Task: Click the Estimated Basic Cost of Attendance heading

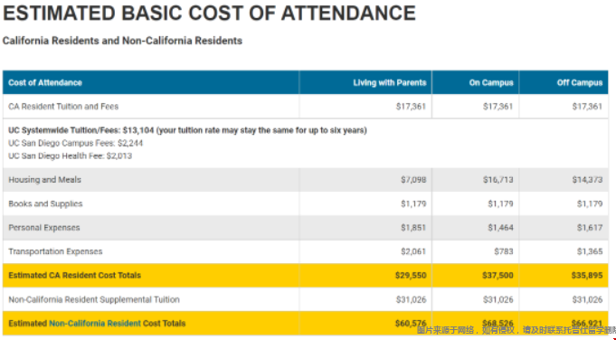Action: [x=209, y=13]
